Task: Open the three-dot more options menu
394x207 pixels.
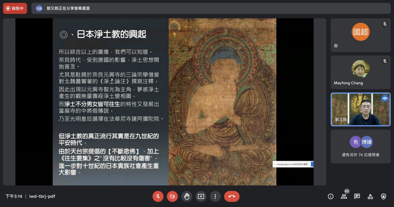Action: point(215,196)
